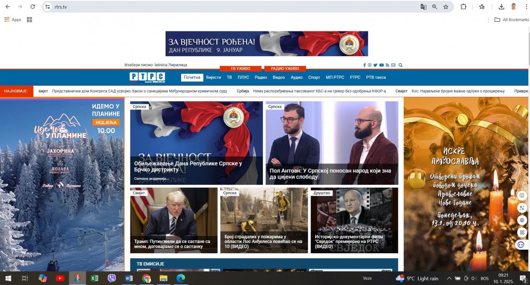This screenshot has height=285, width=530.
Task: Click the Искре православља right ad
Action: pos(466,185)
